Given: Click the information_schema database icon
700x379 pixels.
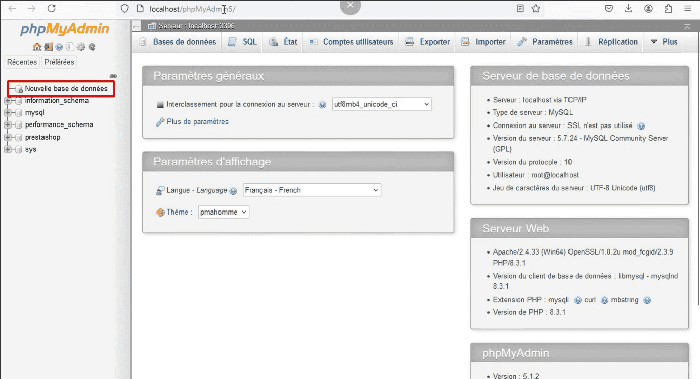Looking at the screenshot, I should [19, 101].
